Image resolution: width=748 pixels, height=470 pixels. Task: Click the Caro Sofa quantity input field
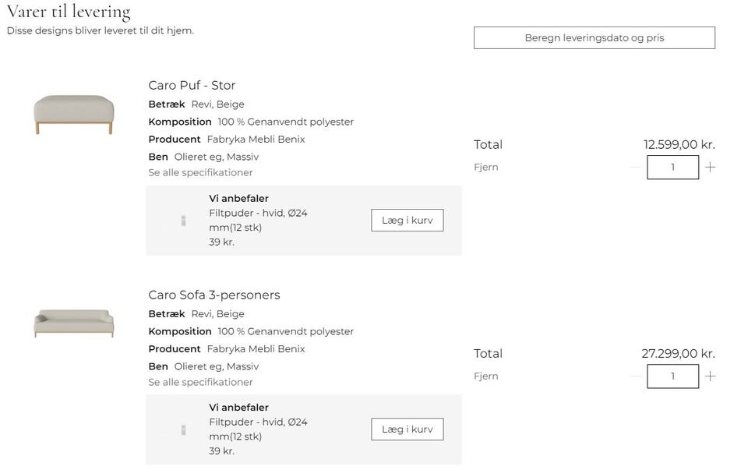tap(672, 376)
